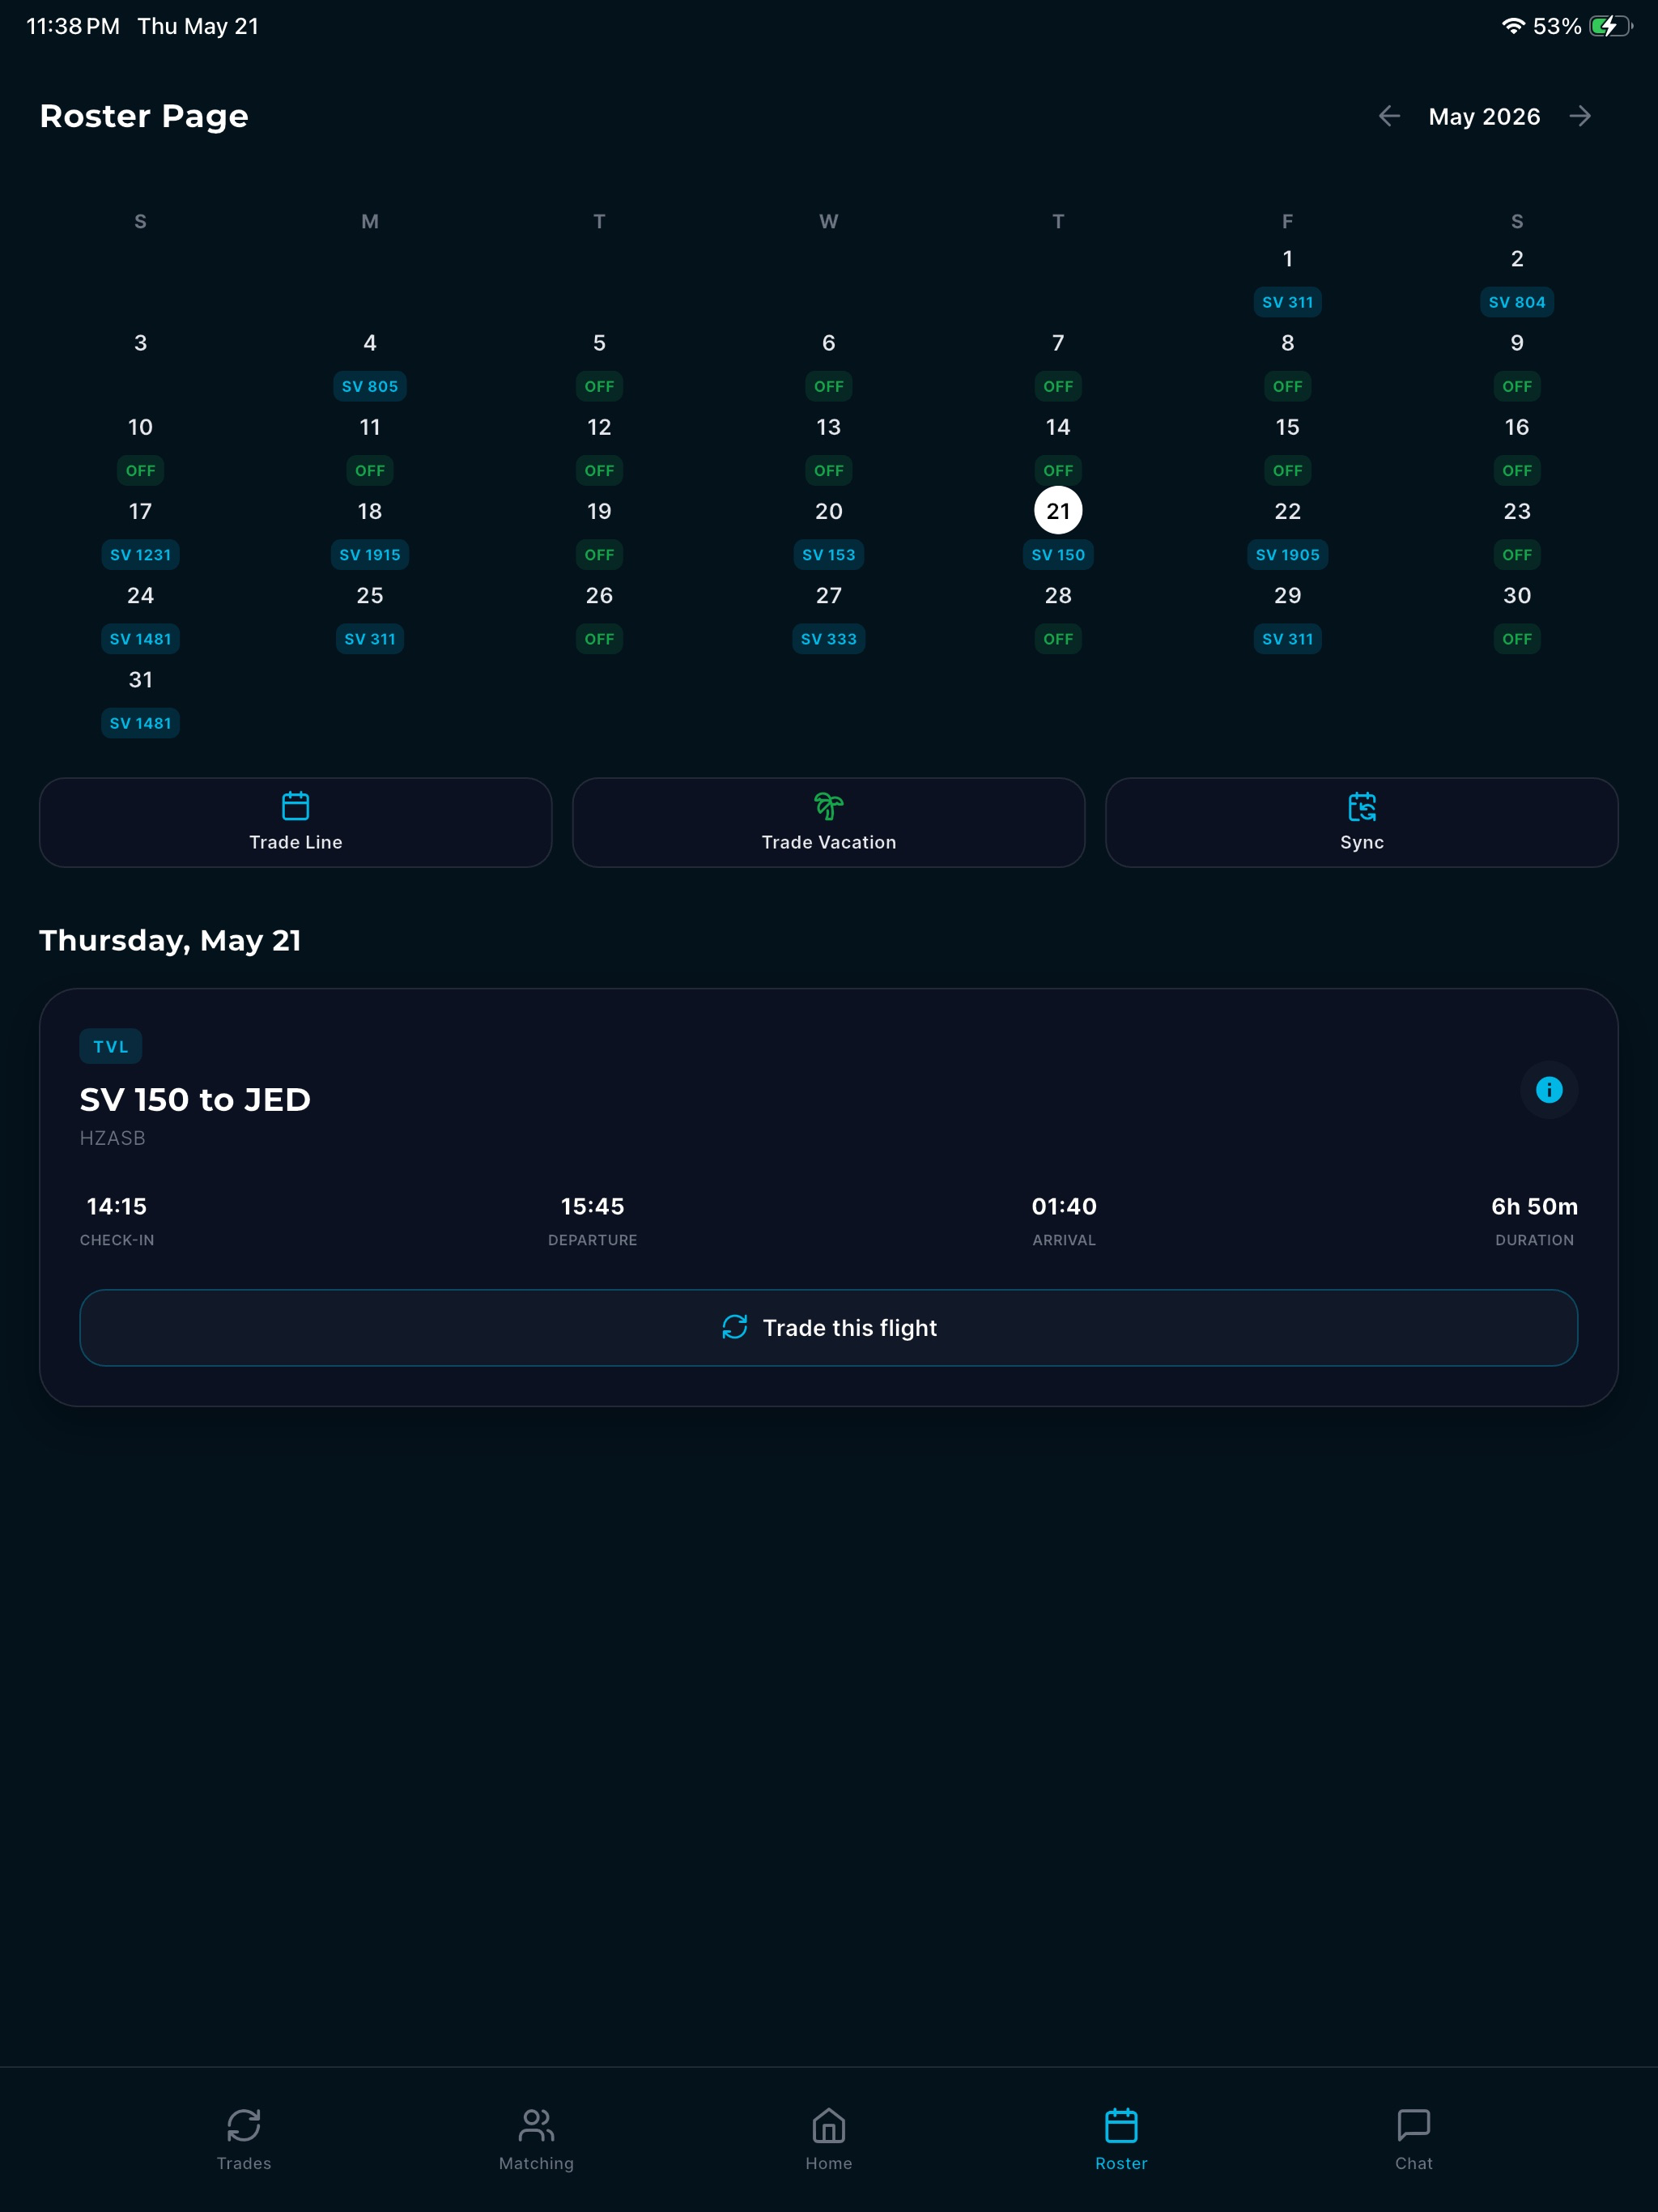Select day 3 on the calendar
The image size is (1658, 2212).
pyautogui.click(x=140, y=343)
